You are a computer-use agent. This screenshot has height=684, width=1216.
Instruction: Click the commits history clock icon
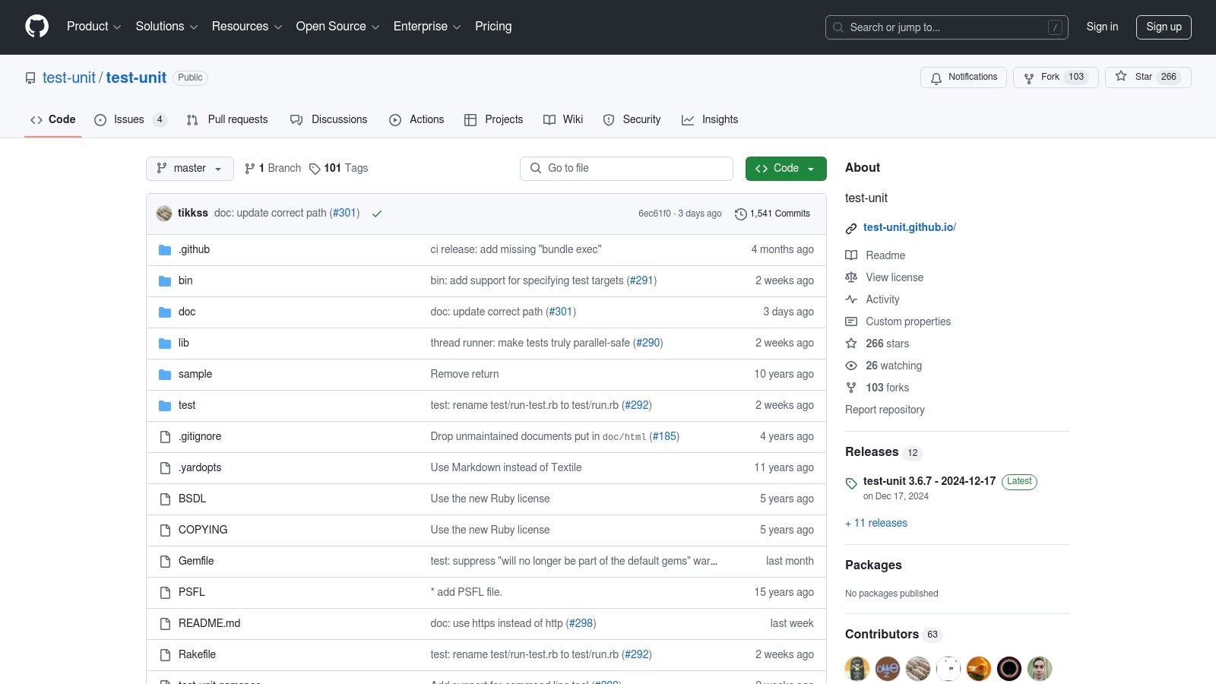741,214
